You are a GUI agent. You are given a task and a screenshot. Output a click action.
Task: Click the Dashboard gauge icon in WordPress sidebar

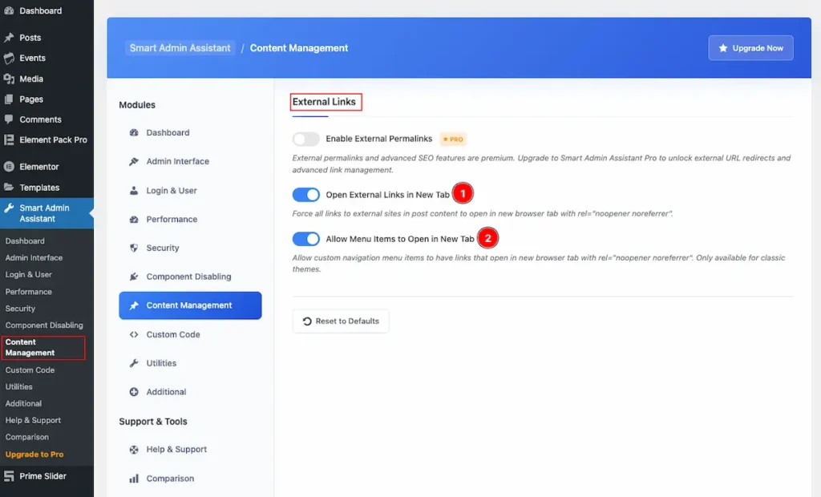point(8,10)
